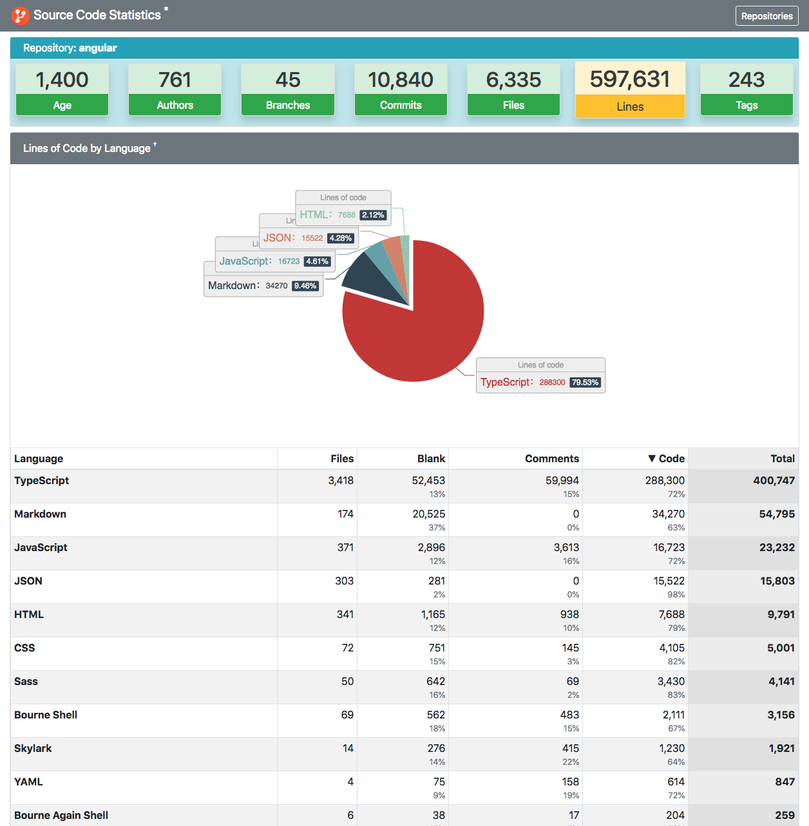
Task: Click the Bourne Shell row name
Action: tap(46, 715)
